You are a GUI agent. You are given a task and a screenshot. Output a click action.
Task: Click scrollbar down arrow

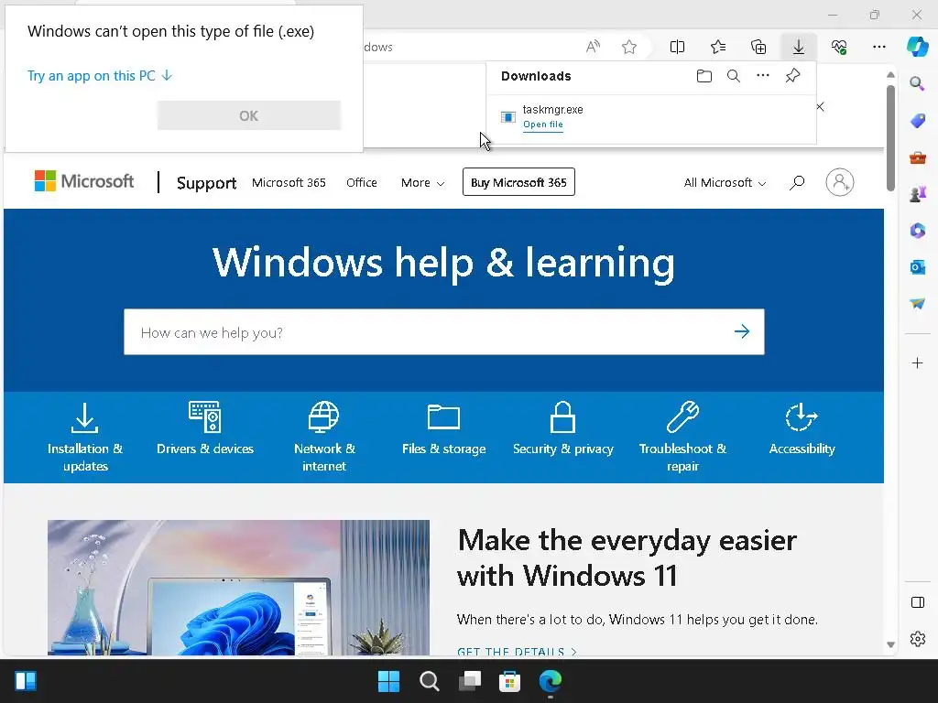(890, 644)
